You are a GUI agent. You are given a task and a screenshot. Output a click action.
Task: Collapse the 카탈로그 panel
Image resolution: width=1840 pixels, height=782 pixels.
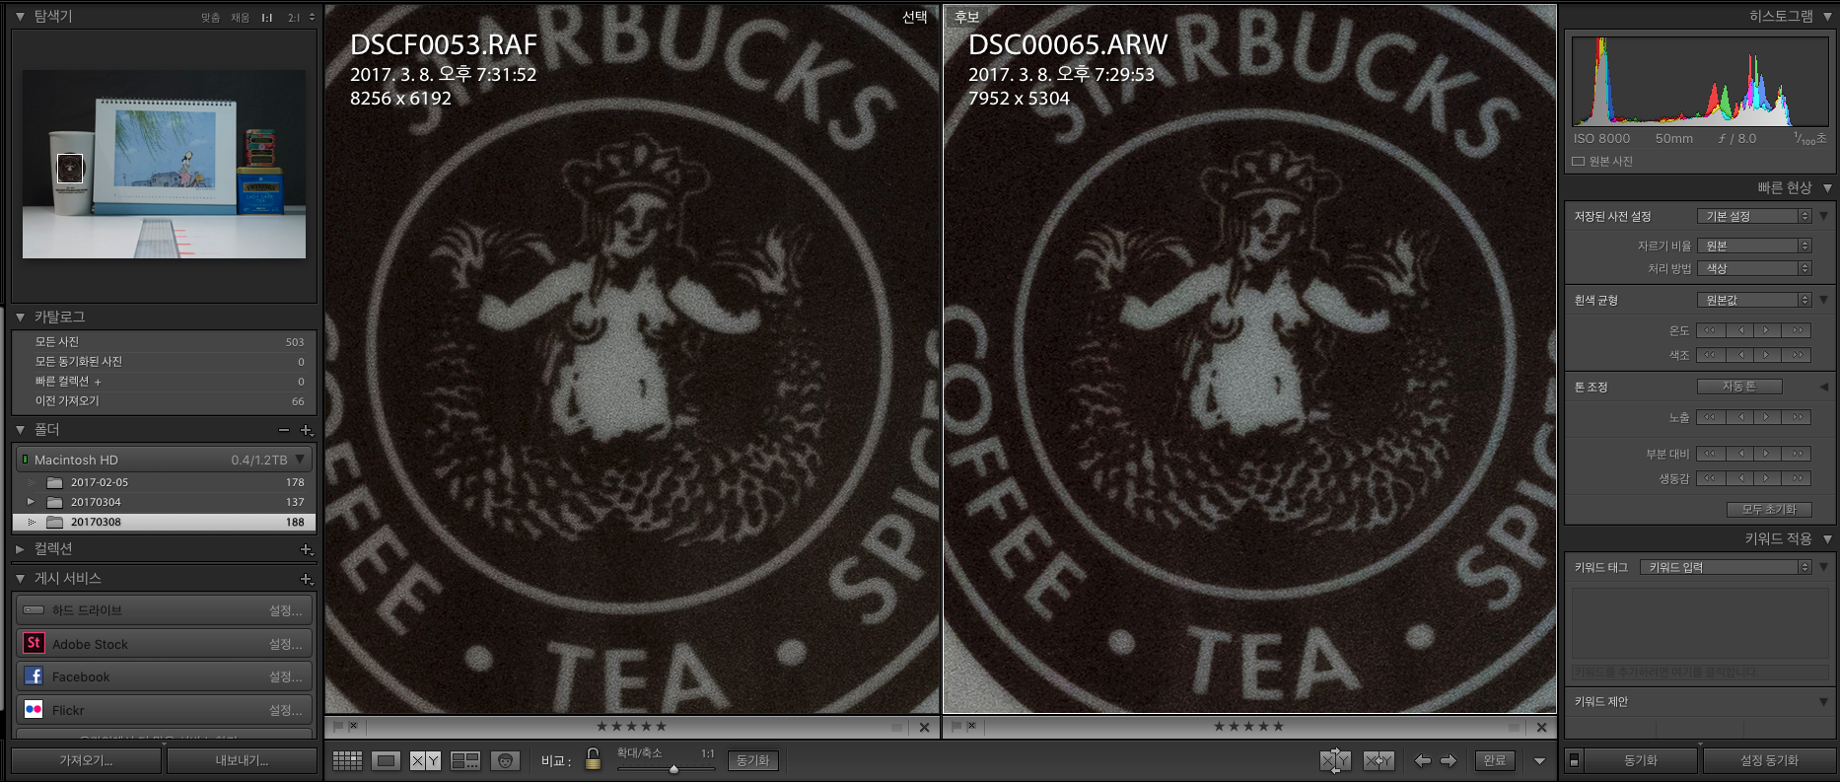point(20,317)
